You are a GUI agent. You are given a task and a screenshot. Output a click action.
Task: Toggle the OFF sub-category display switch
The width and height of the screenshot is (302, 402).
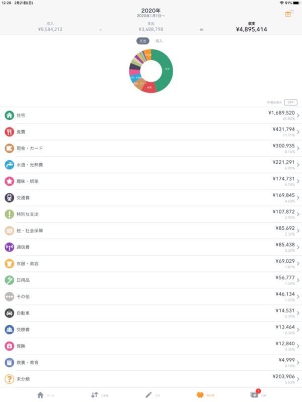(x=291, y=103)
